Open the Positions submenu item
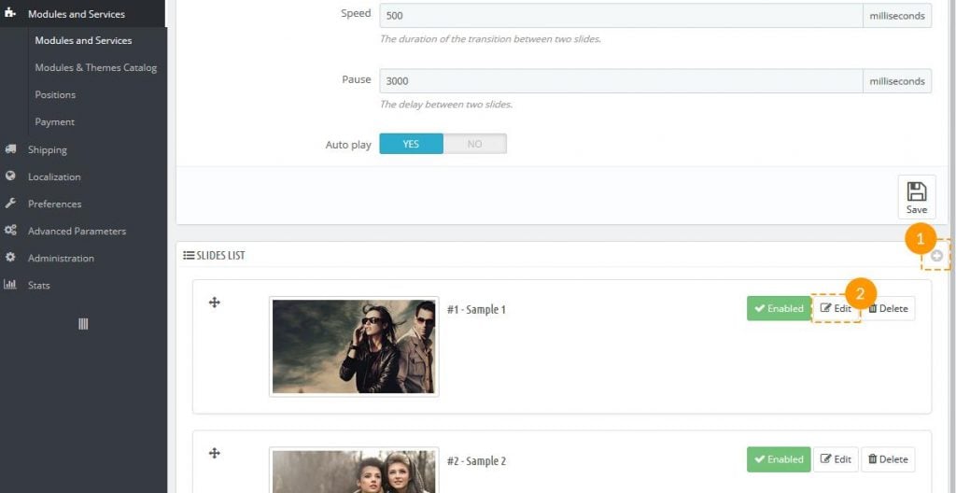Image resolution: width=956 pixels, height=493 pixels. 55,94
